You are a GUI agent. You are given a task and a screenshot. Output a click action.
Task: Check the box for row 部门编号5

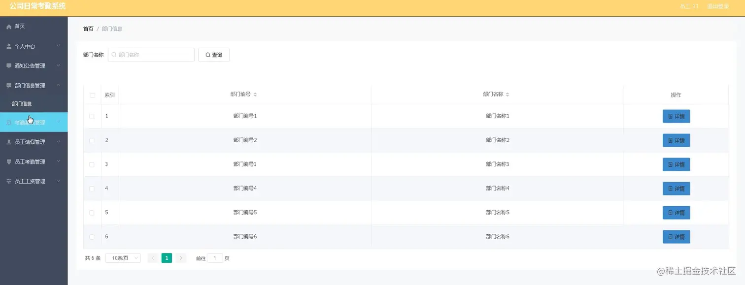coord(92,213)
